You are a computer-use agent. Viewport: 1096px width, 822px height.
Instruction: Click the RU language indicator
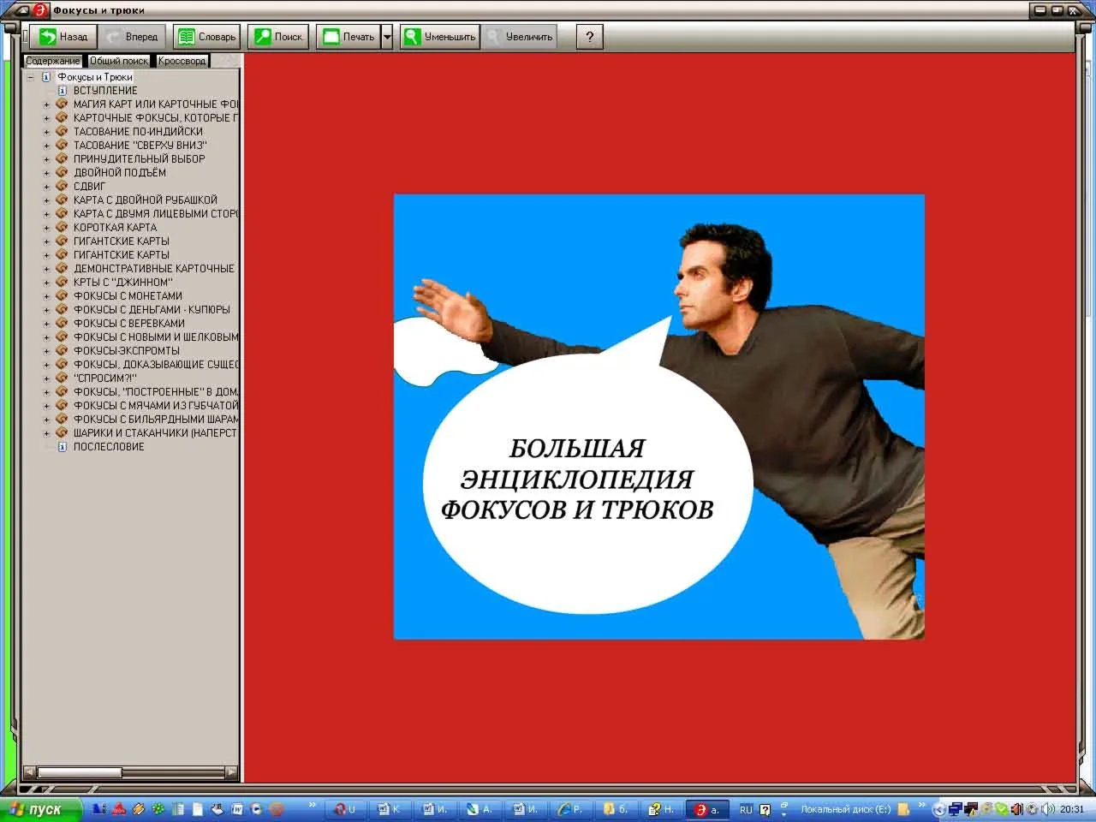click(x=746, y=809)
